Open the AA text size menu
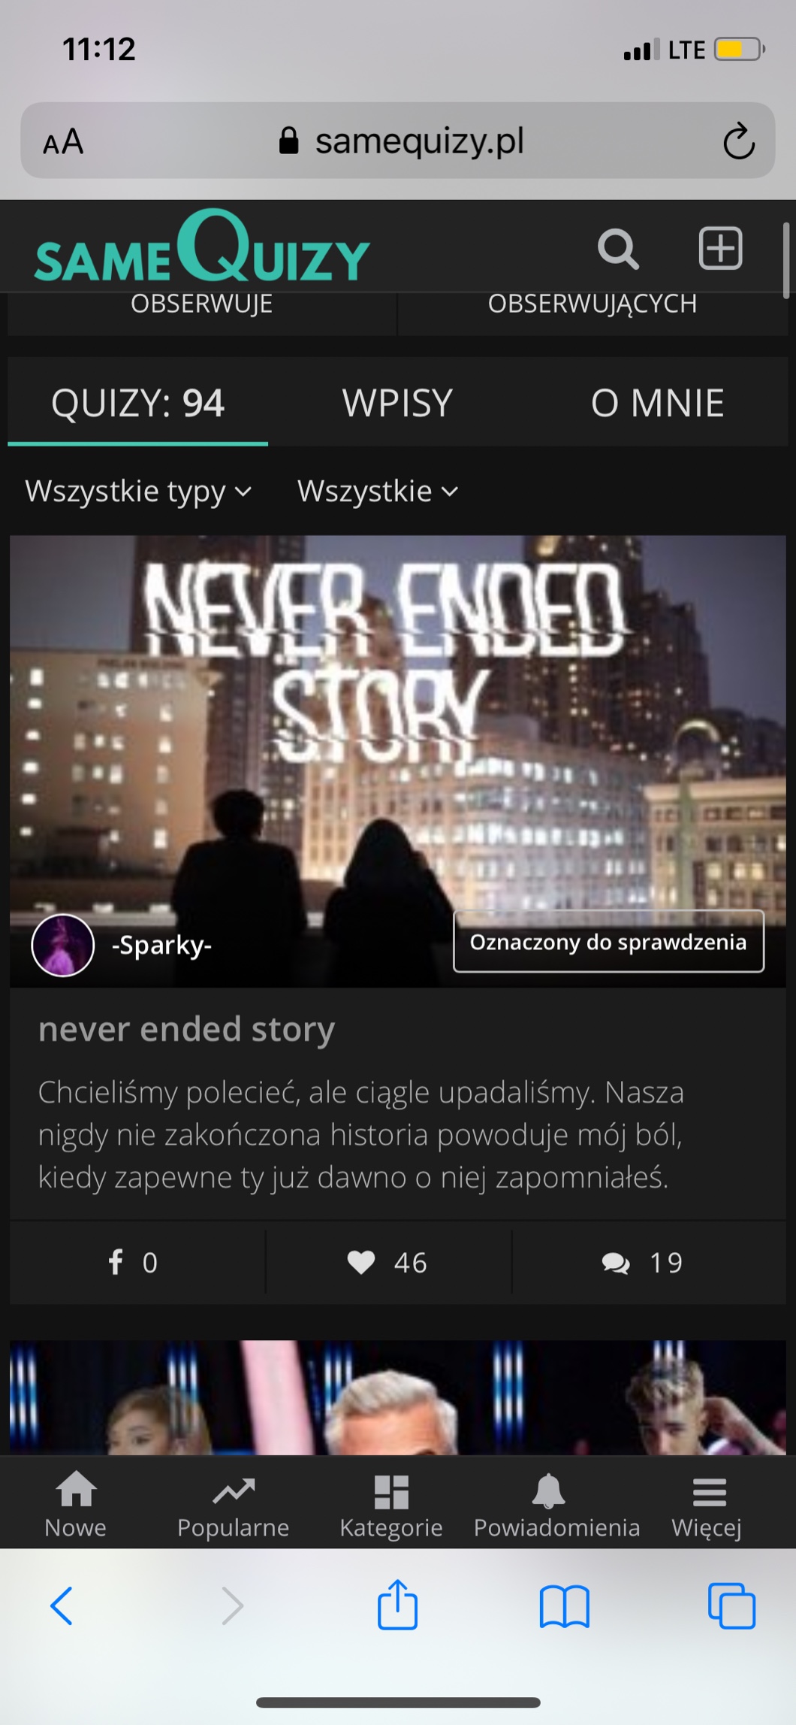Image resolution: width=796 pixels, height=1725 pixels. point(63,141)
